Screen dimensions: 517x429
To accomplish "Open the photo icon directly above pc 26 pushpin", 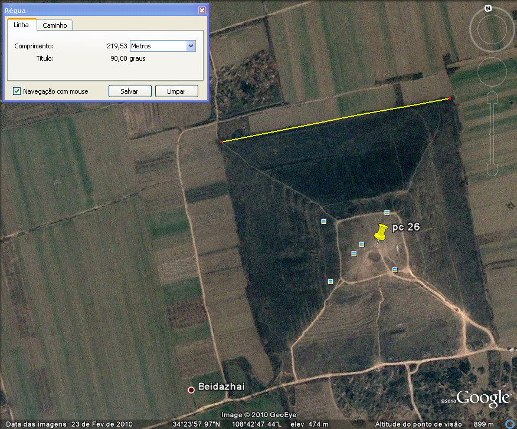I will click(387, 212).
